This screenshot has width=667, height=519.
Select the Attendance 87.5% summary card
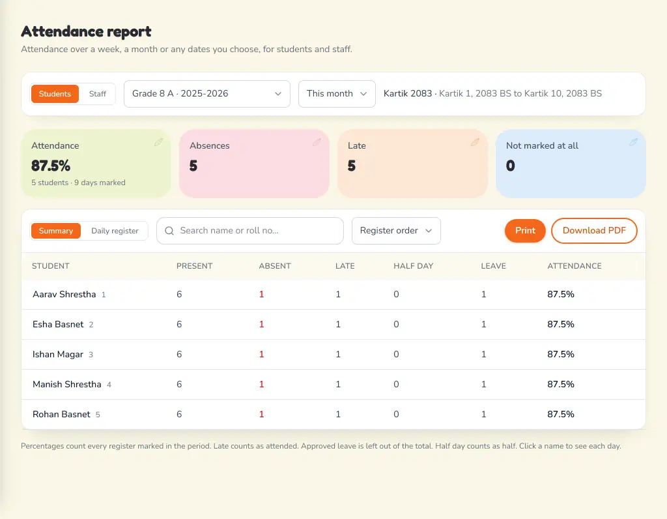pyautogui.click(x=96, y=164)
